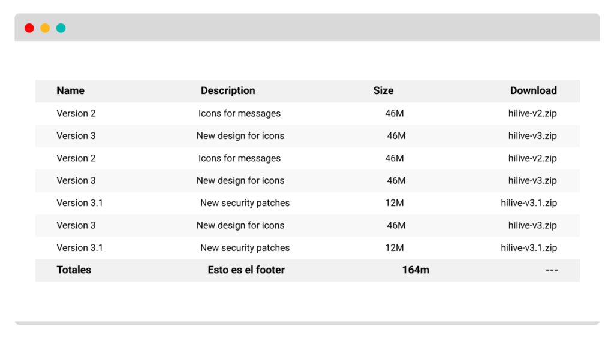614x339 pixels.
Task: Open the first hilive-v3.zip download link
Action: [x=532, y=136]
